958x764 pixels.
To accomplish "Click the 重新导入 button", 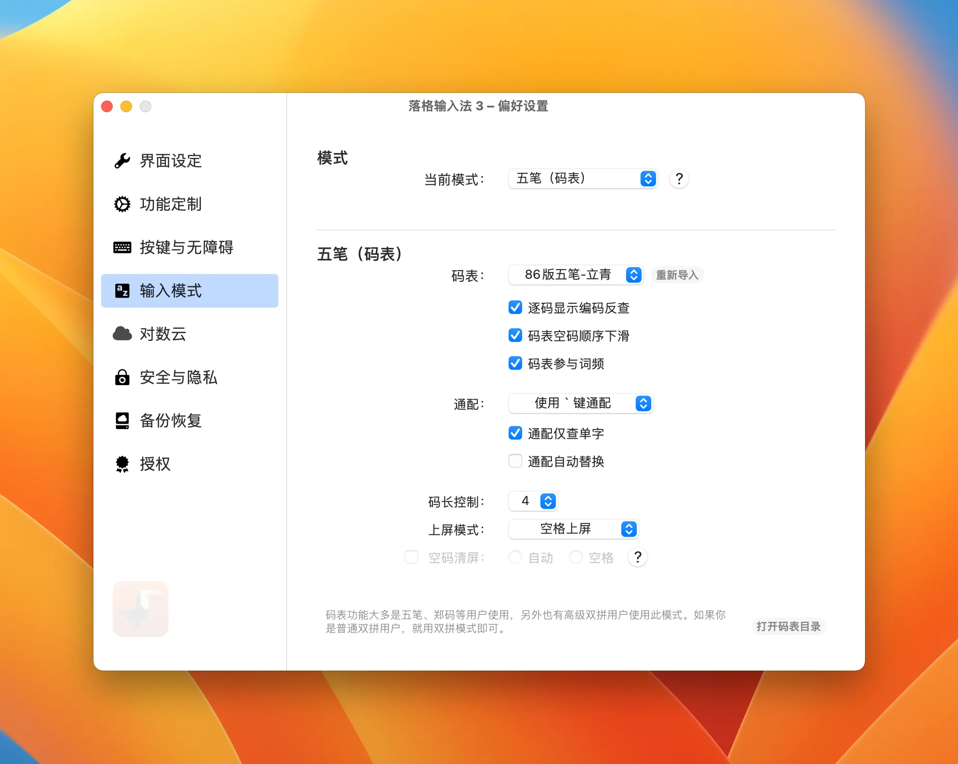I will click(x=676, y=275).
